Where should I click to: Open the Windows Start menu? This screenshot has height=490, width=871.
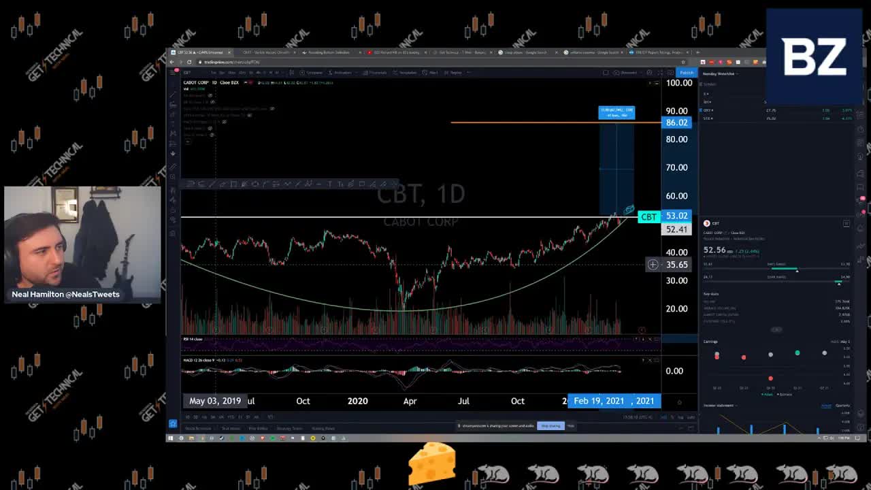tap(170, 438)
